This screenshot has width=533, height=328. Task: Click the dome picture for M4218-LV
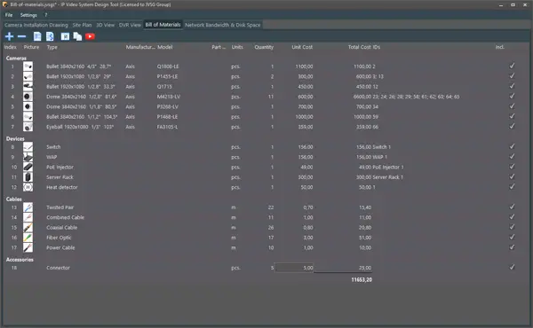(x=28, y=97)
